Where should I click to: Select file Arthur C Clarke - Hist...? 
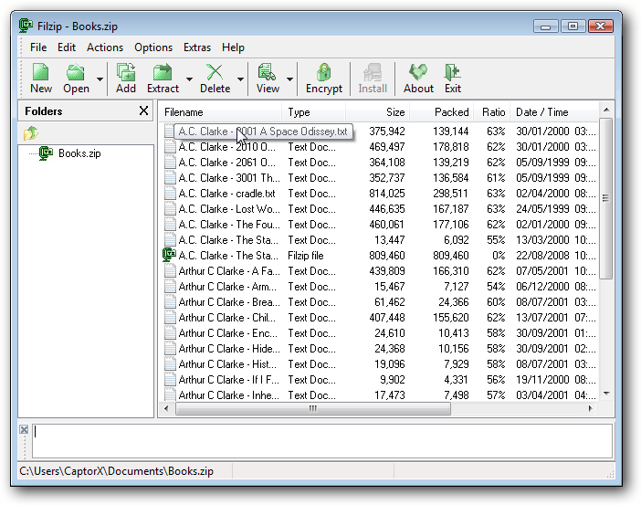(x=227, y=364)
